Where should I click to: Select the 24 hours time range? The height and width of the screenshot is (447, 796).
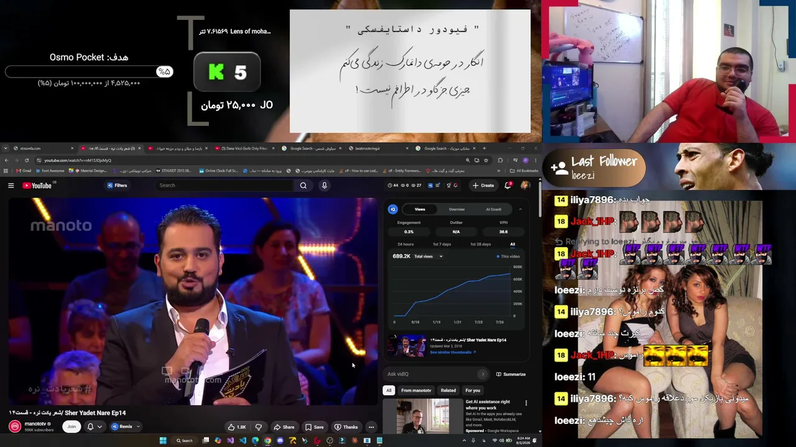[405, 244]
